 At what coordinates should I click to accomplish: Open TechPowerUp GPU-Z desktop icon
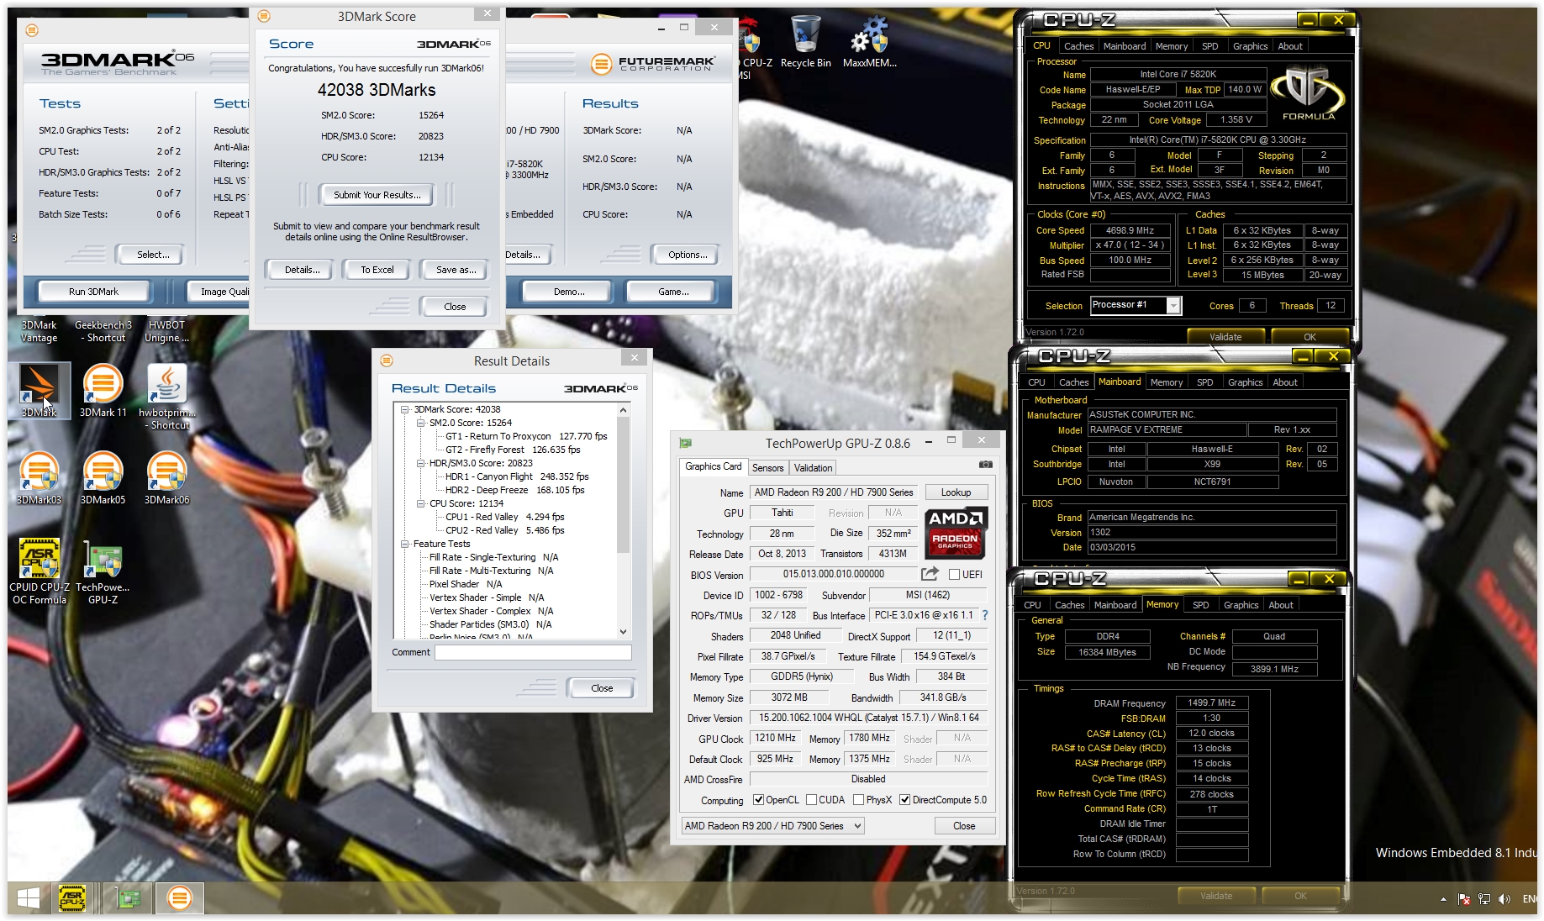tap(103, 571)
